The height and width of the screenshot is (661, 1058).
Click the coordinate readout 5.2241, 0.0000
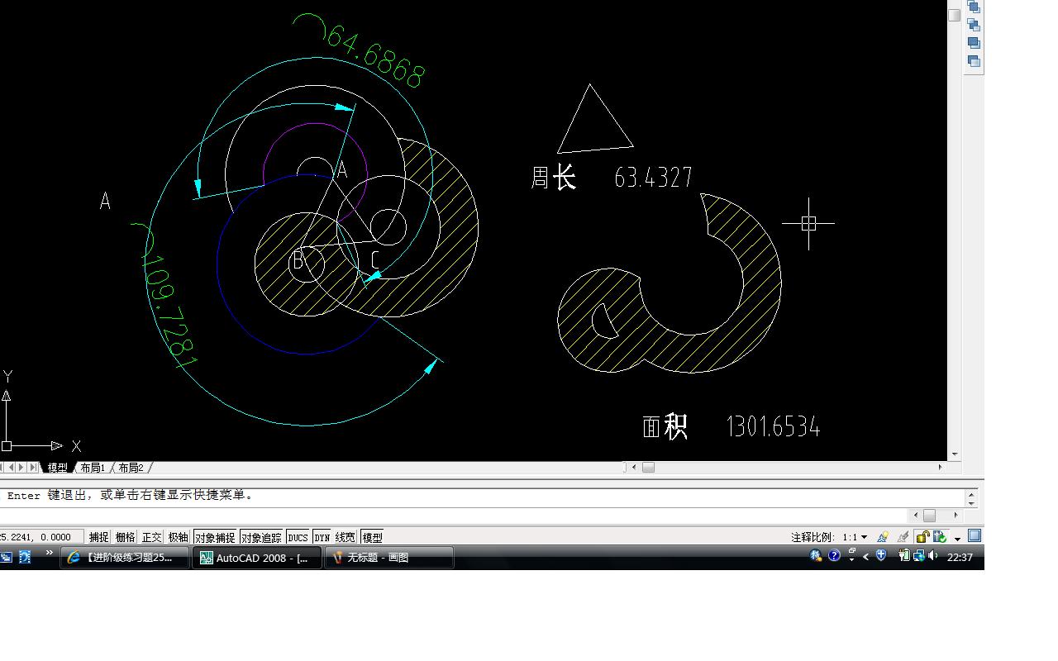tap(40, 537)
